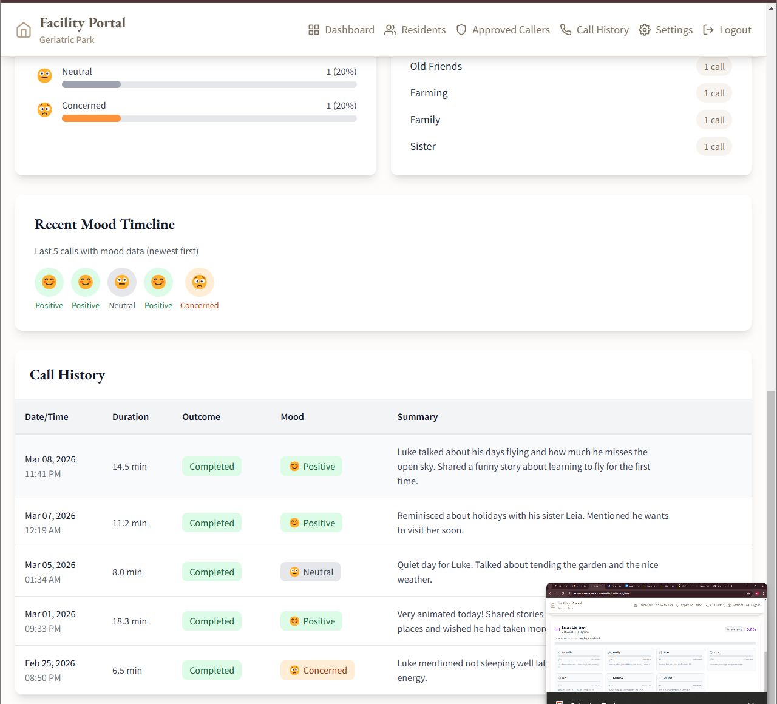Viewport: 777px width, 704px height.
Task: Click the Neutral face emoji in mood timeline
Action: [121, 282]
